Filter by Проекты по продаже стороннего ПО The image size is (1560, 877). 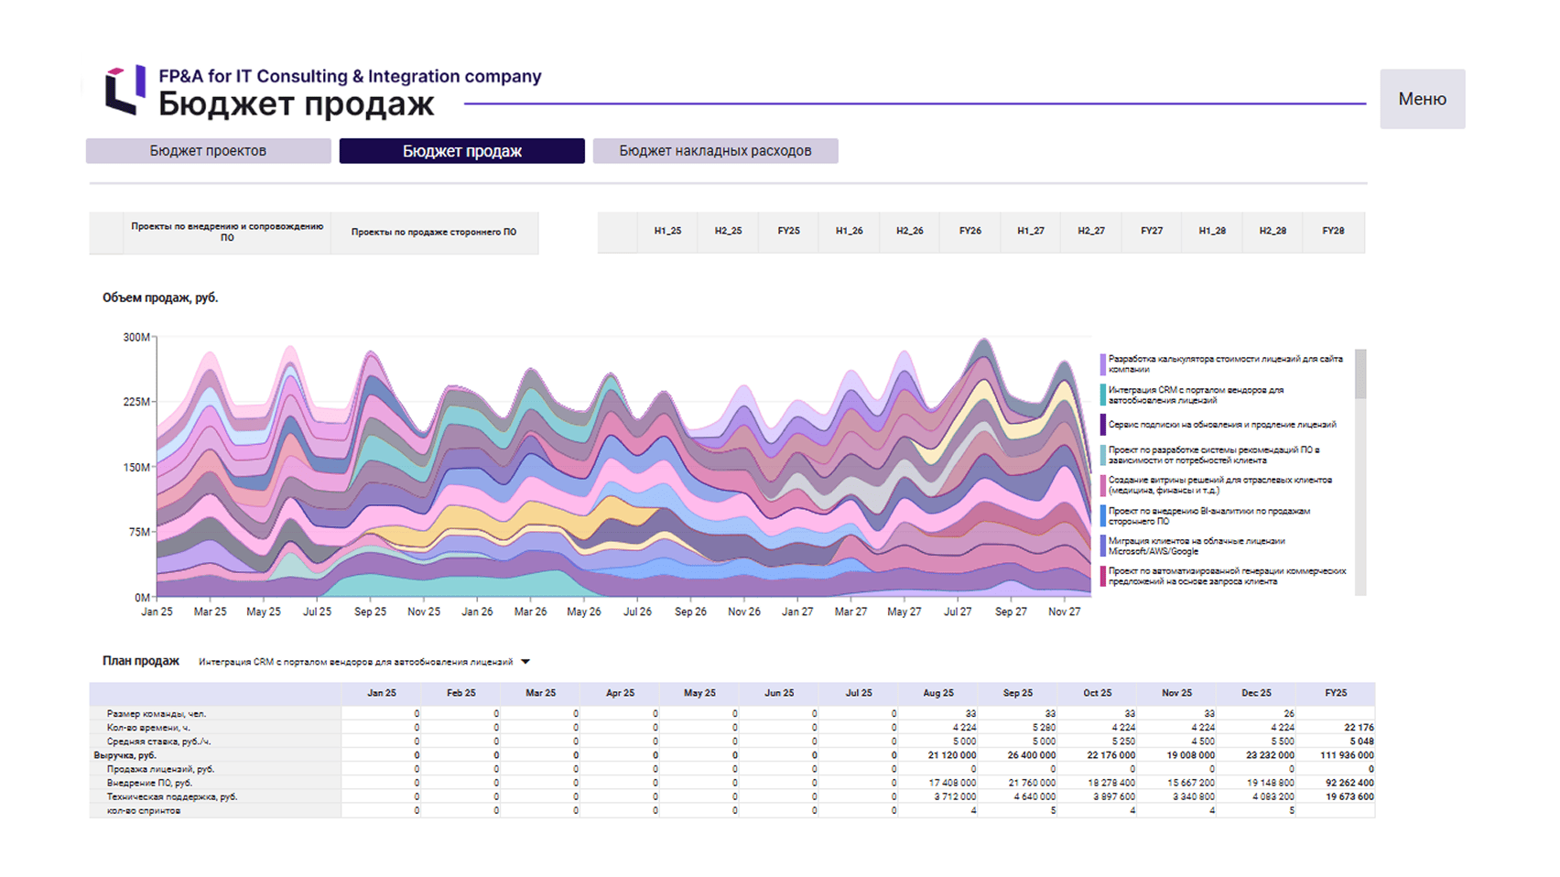click(434, 233)
